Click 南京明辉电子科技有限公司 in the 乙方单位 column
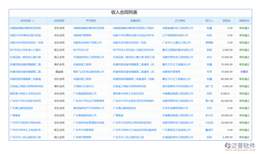Image resolution: width=258 pixels, height=154 pixels. (x=178, y=86)
